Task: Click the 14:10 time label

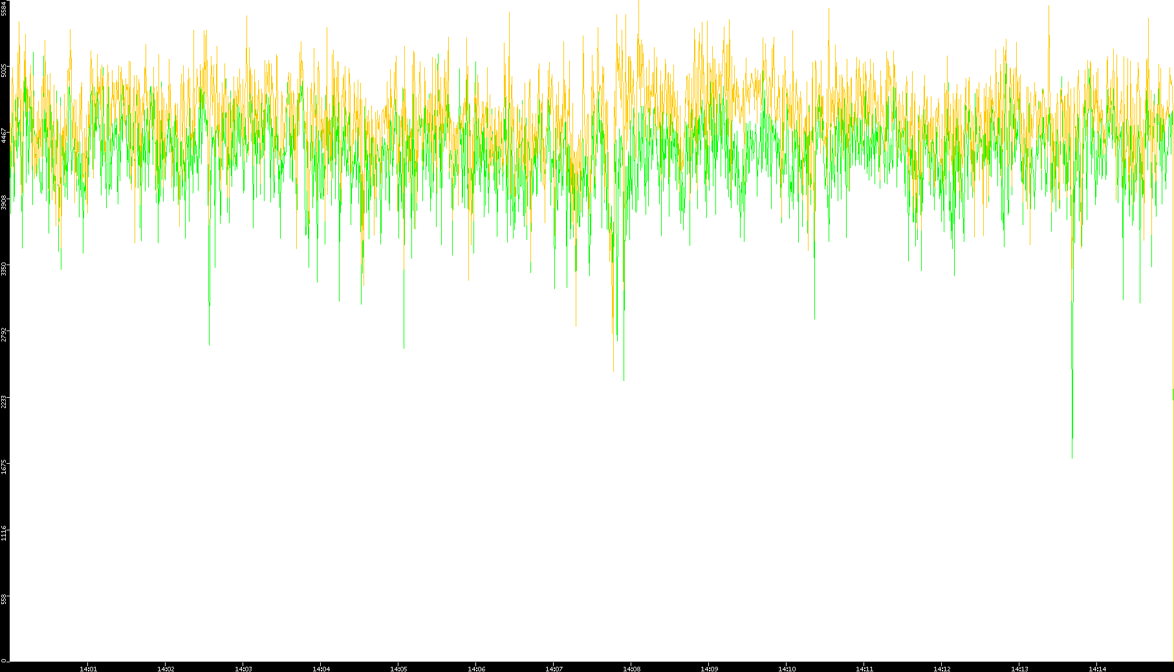Action: [x=787, y=669]
